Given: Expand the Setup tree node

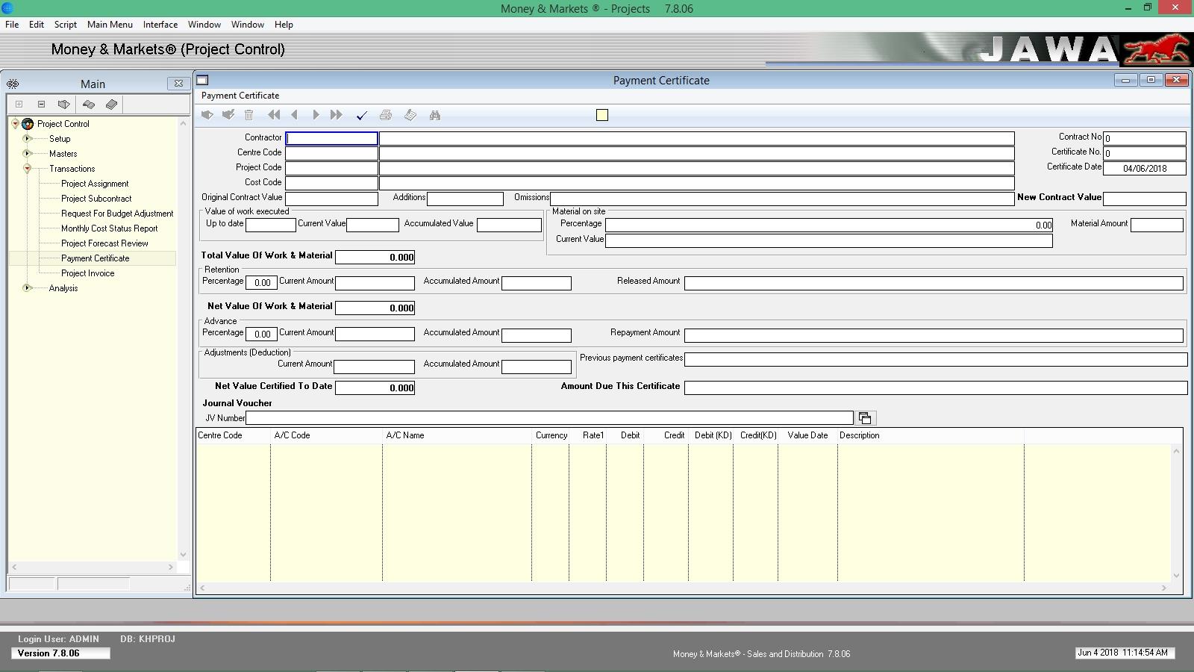Looking at the screenshot, I should pyautogui.click(x=27, y=139).
